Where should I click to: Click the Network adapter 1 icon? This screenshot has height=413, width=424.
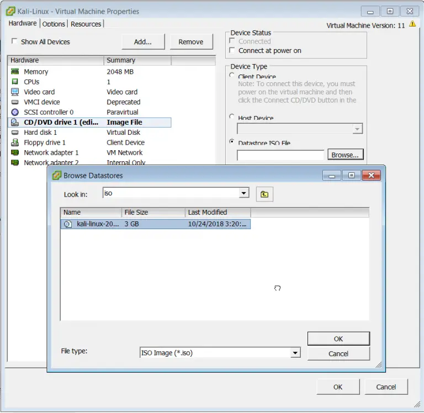(15, 153)
